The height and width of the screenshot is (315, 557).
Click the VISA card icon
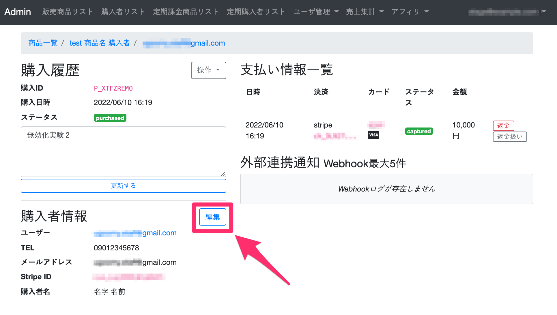[373, 135]
